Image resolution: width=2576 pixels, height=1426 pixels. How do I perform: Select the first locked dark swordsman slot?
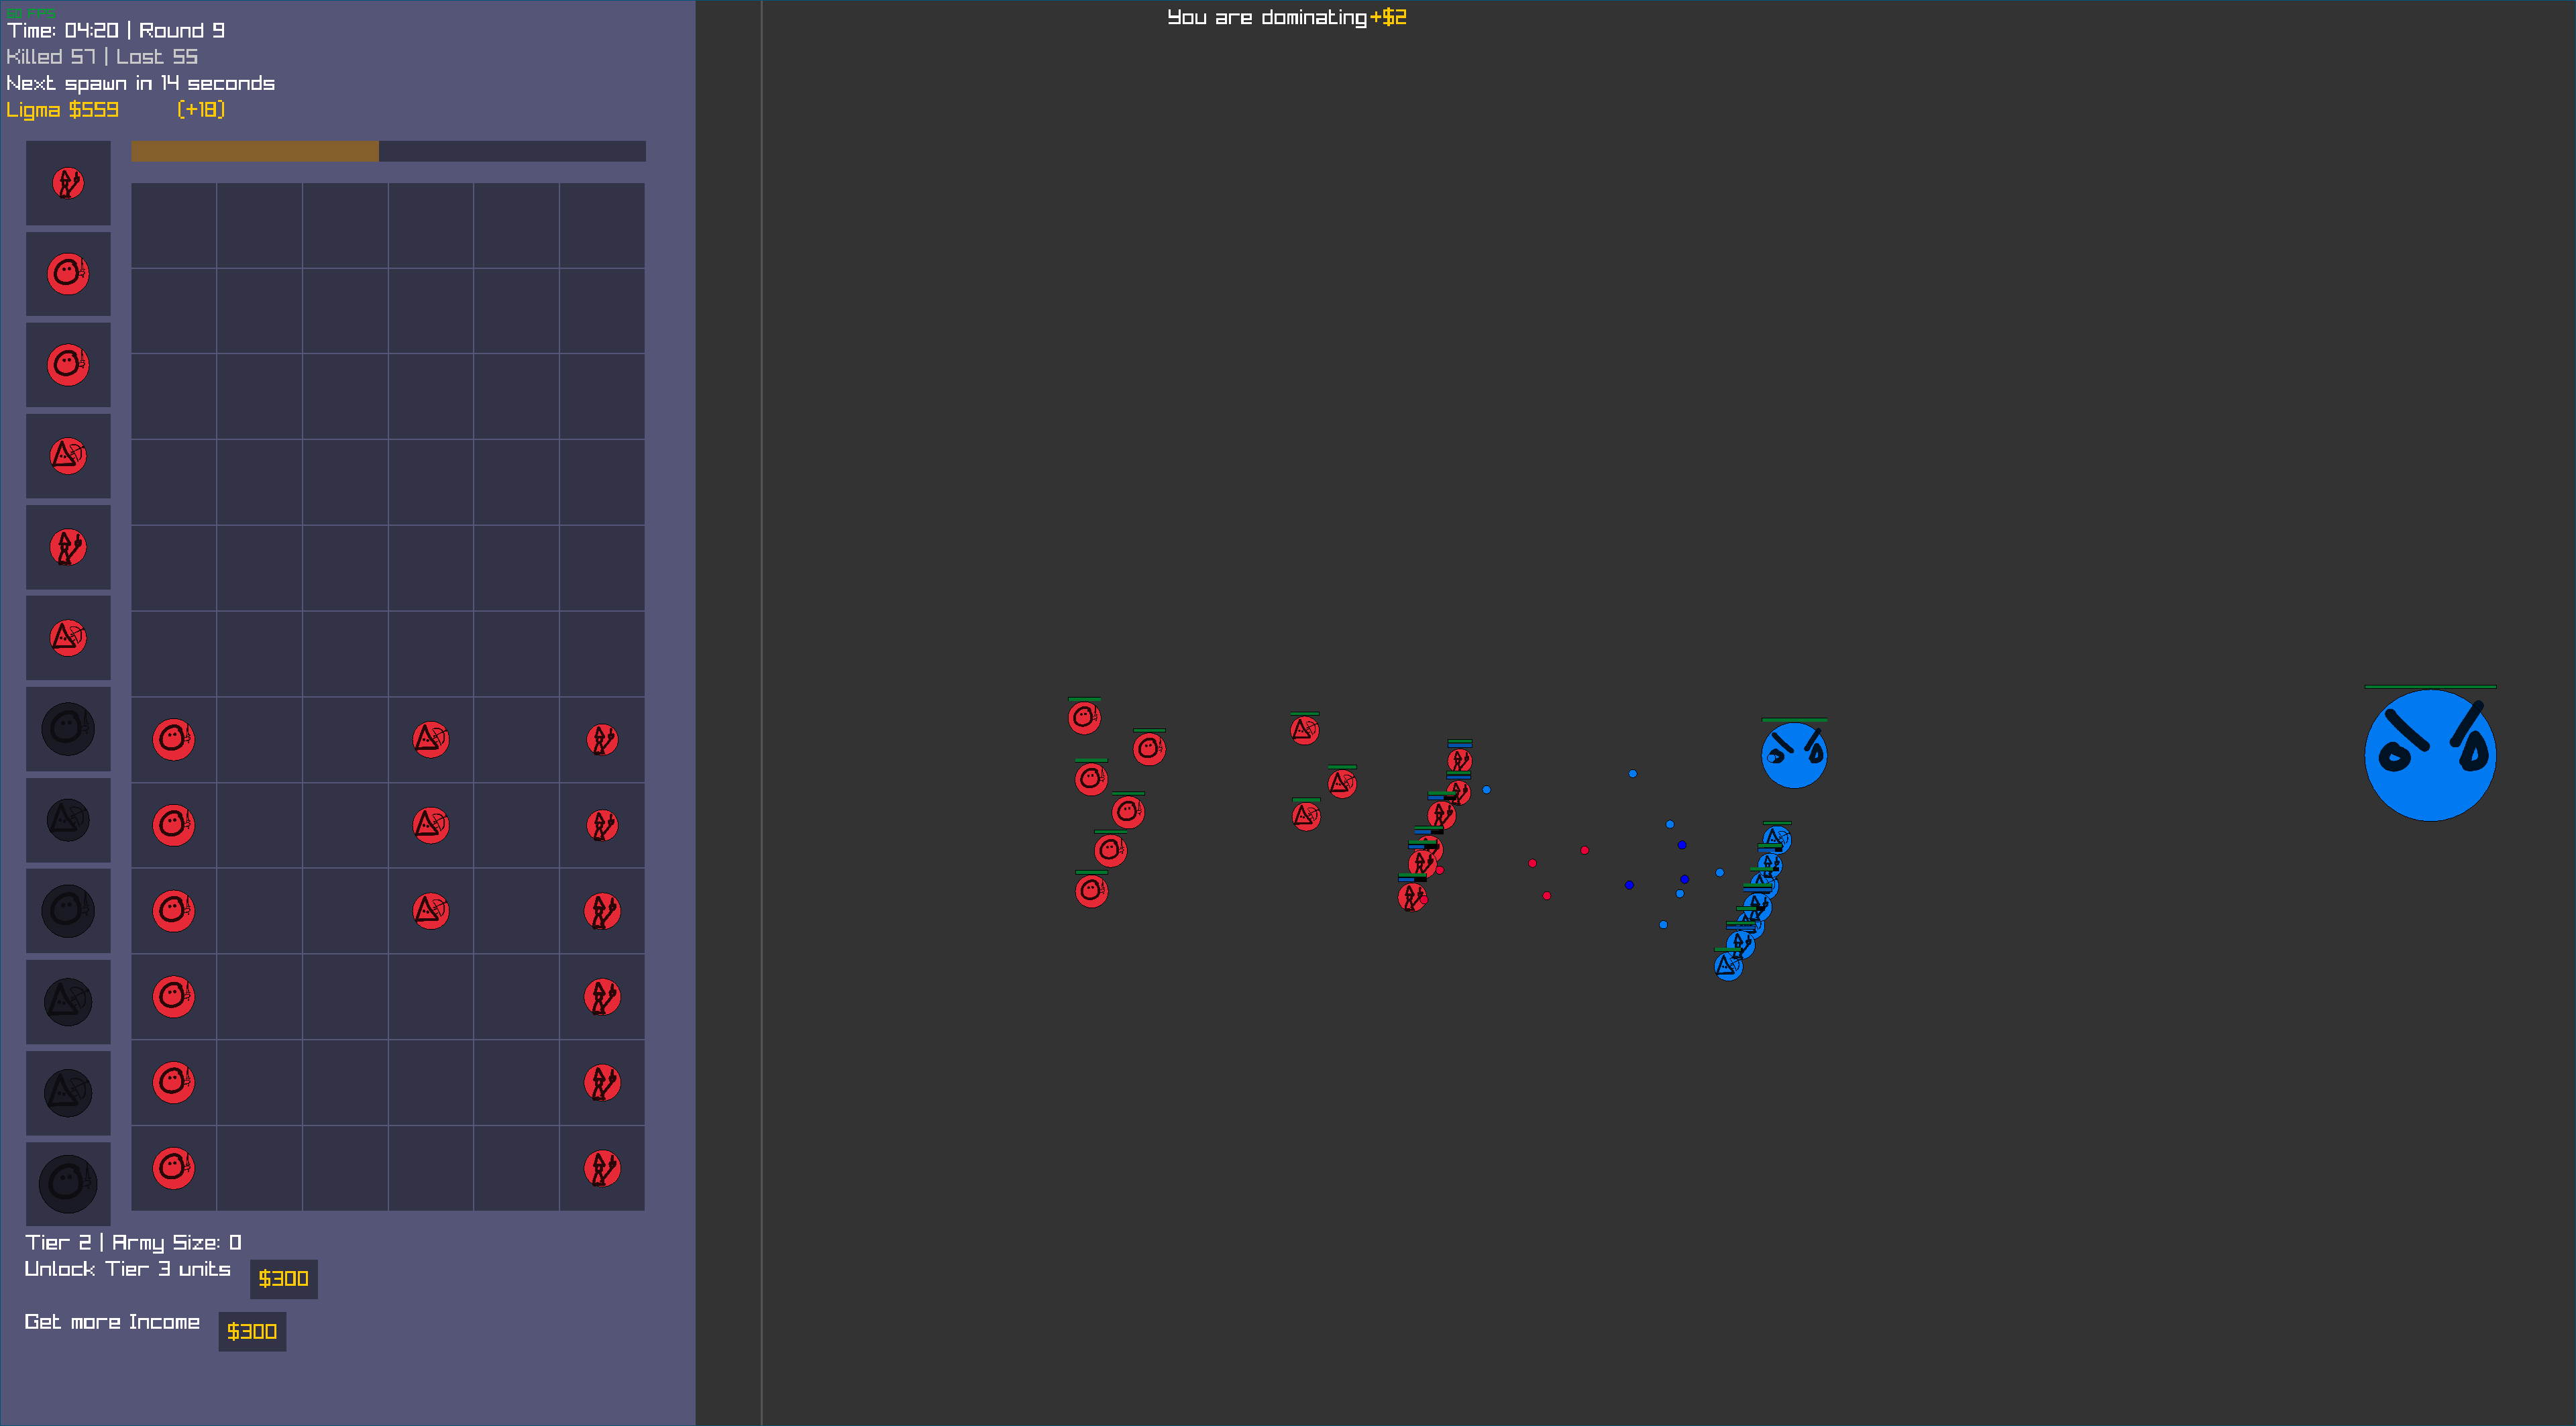(x=68, y=729)
